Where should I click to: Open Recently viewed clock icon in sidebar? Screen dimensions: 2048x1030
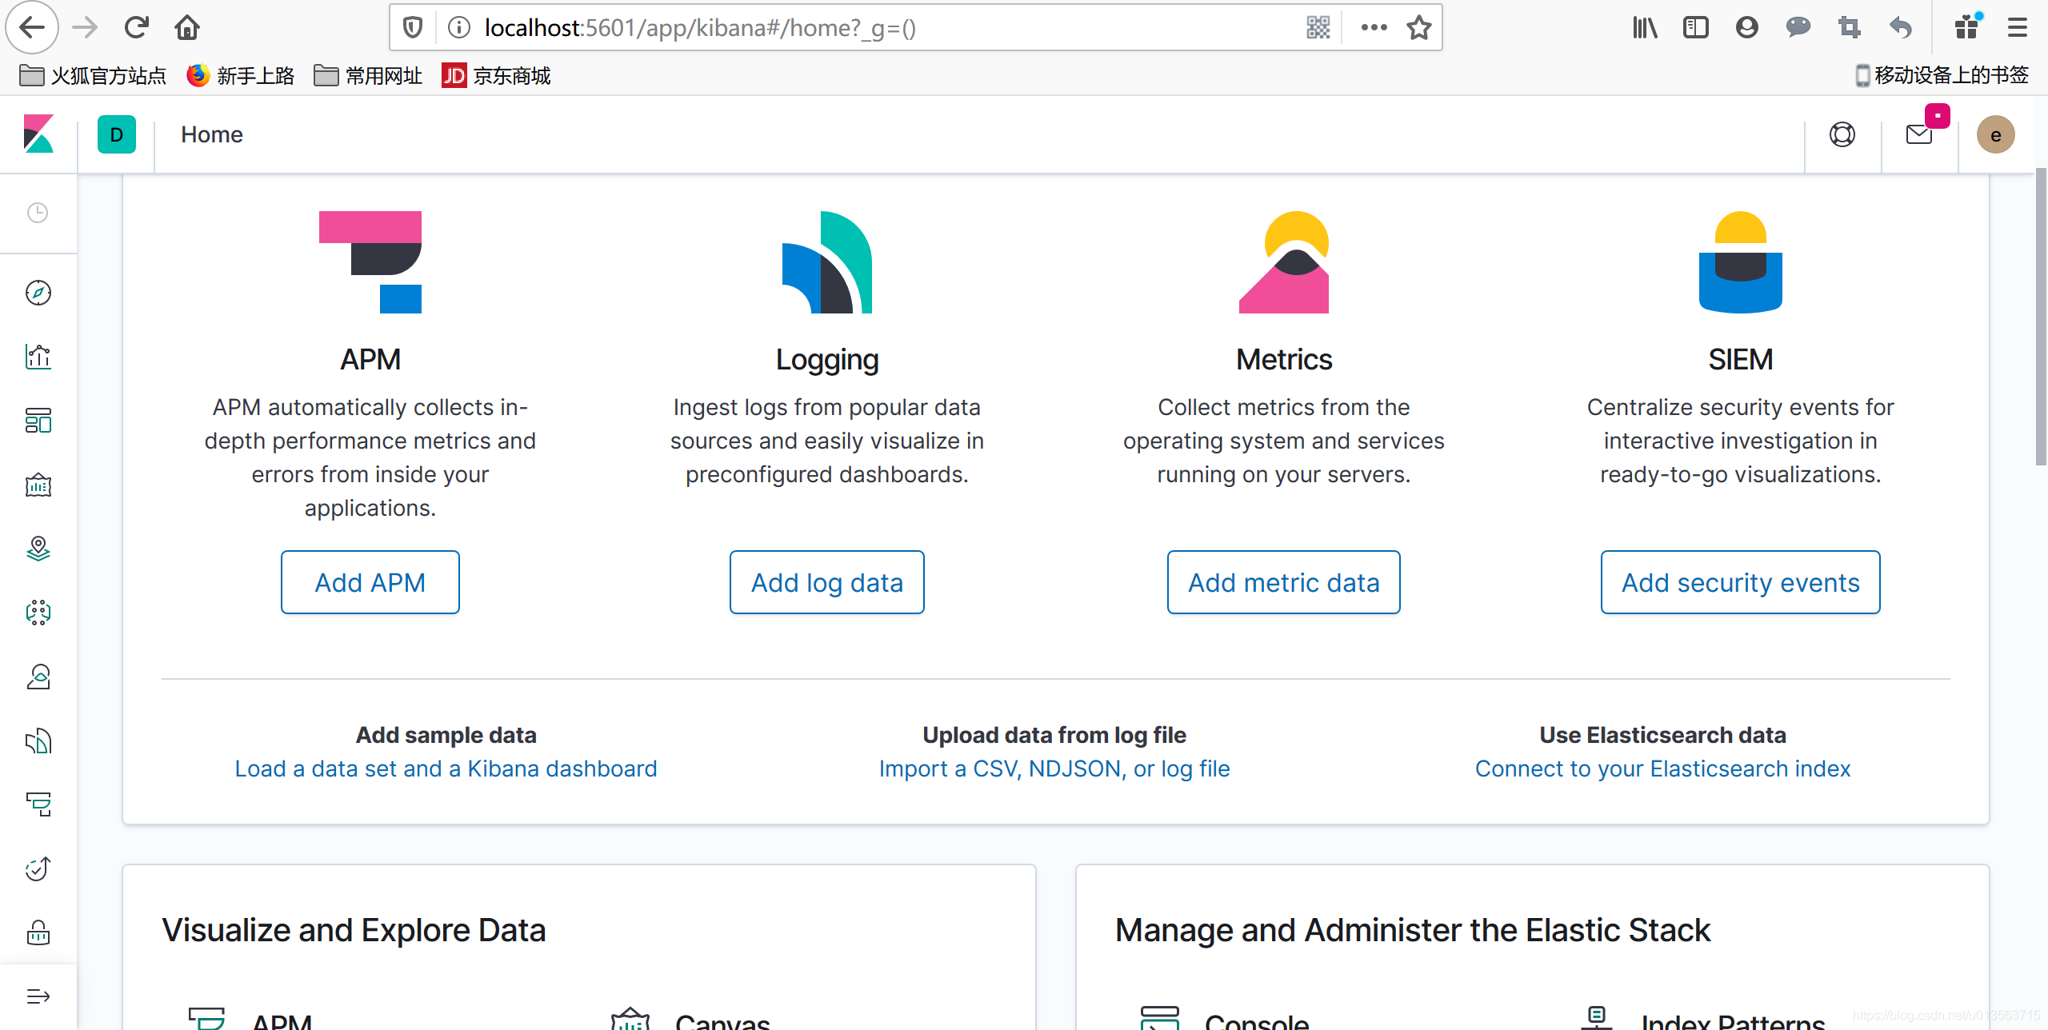pos(38,213)
